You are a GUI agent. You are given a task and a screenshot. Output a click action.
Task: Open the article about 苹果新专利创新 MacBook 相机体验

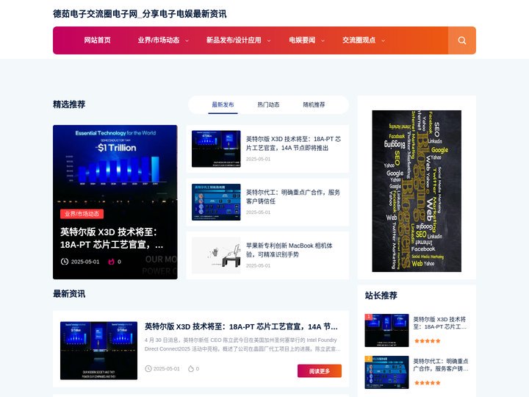(x=289, y=250)
